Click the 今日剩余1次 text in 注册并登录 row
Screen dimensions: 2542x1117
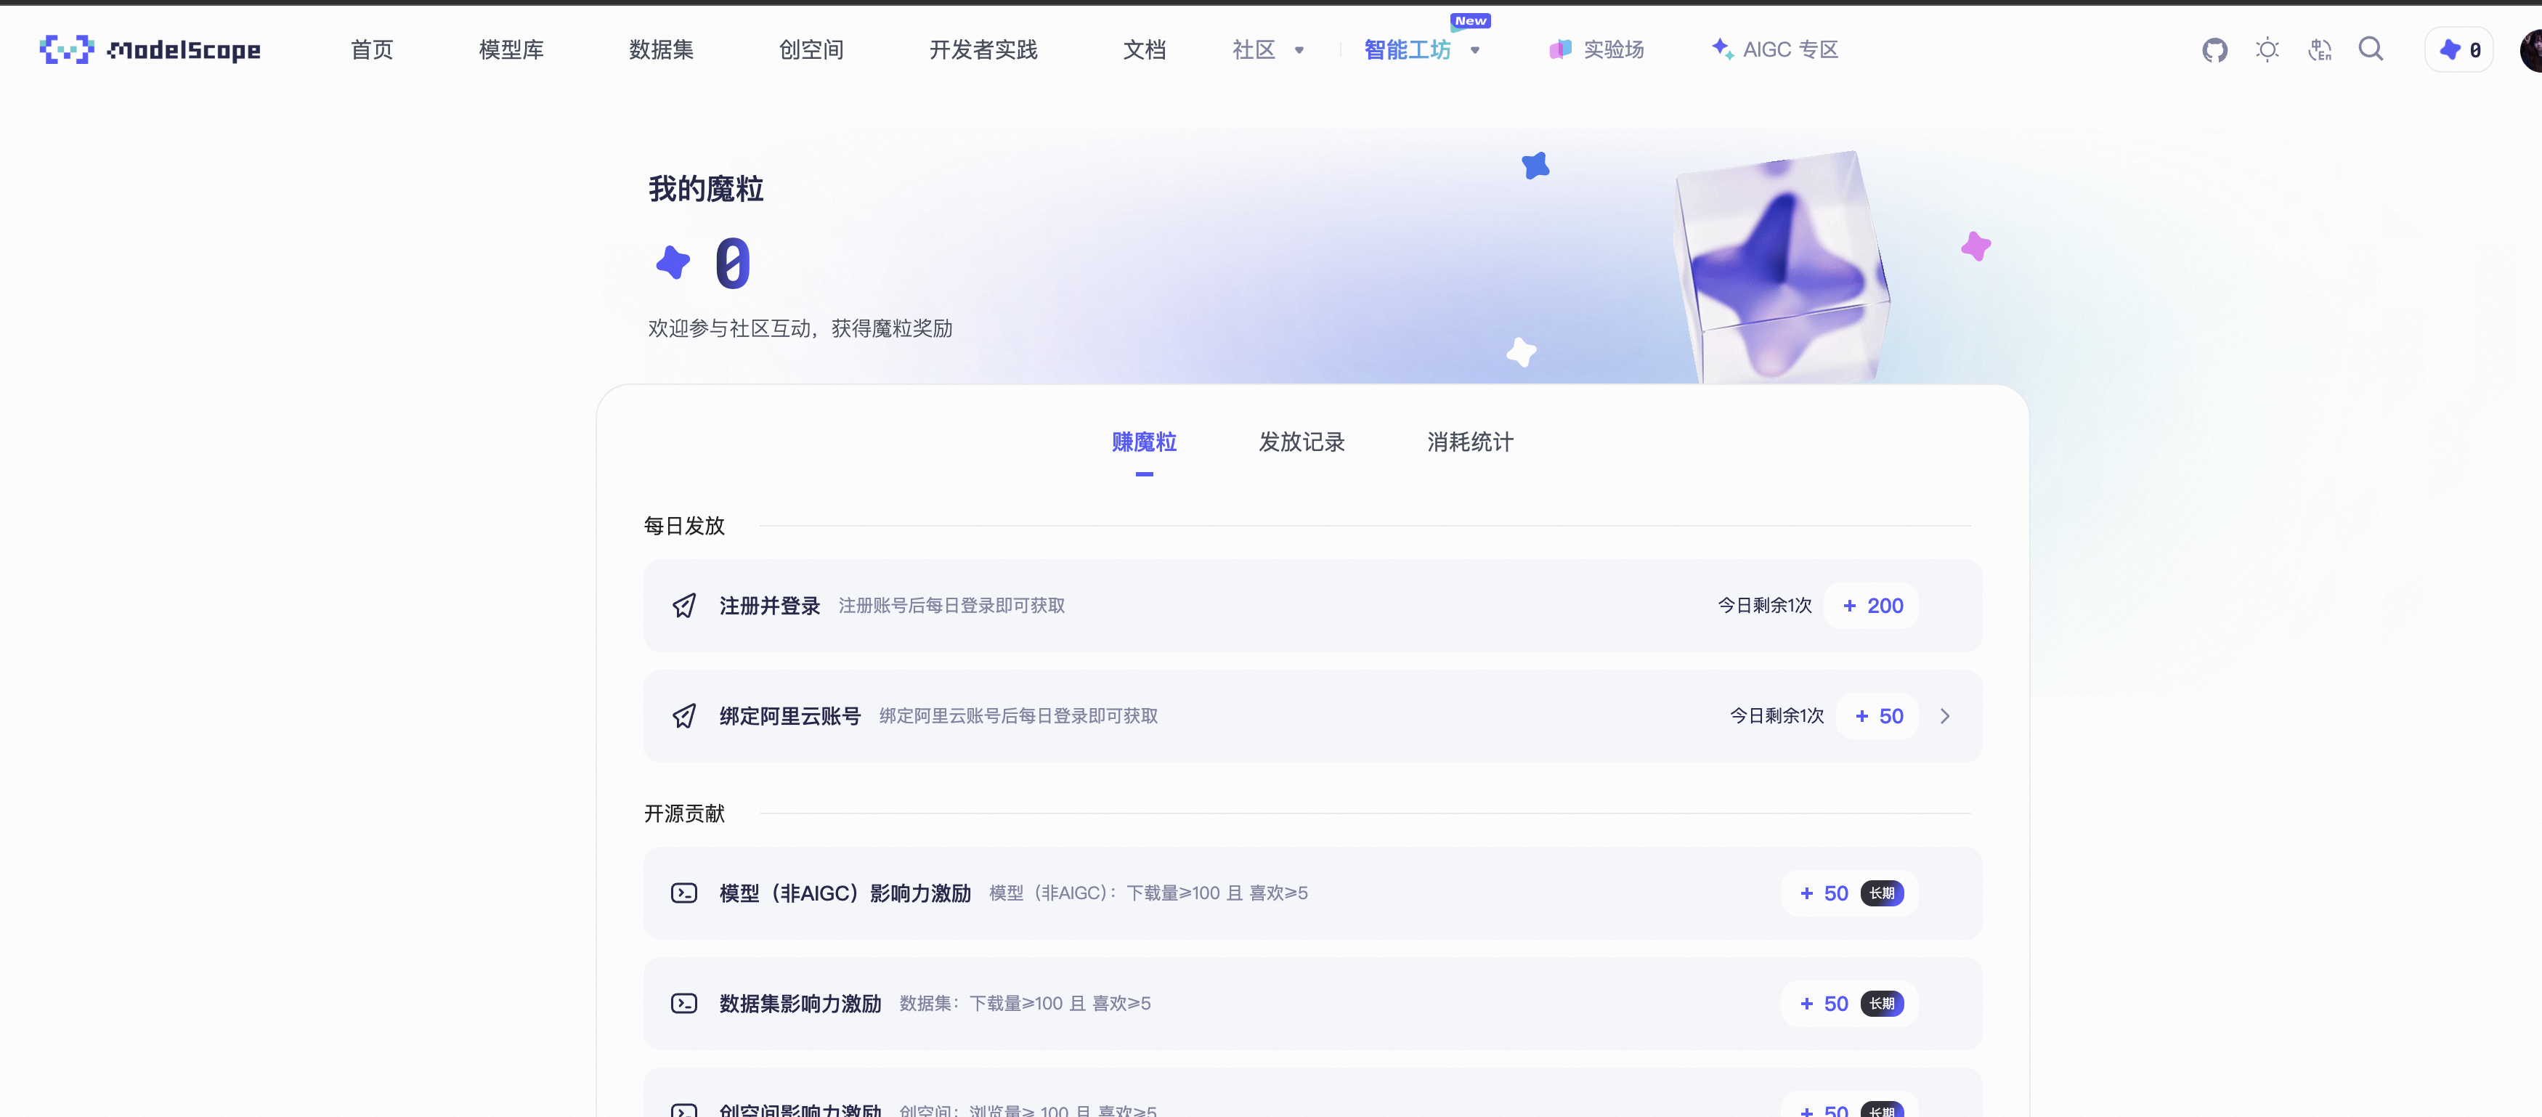click(1764, 606)
